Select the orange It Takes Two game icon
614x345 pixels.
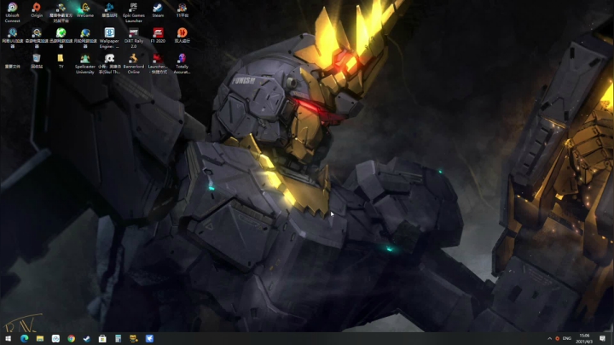point(182,35)
